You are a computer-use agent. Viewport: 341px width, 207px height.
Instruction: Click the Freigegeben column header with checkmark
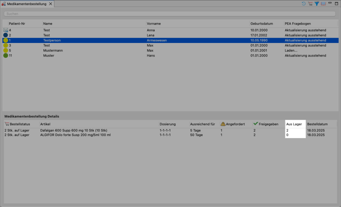266,124
